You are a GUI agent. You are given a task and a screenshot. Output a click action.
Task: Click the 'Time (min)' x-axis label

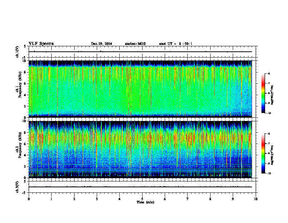(145, 202)
